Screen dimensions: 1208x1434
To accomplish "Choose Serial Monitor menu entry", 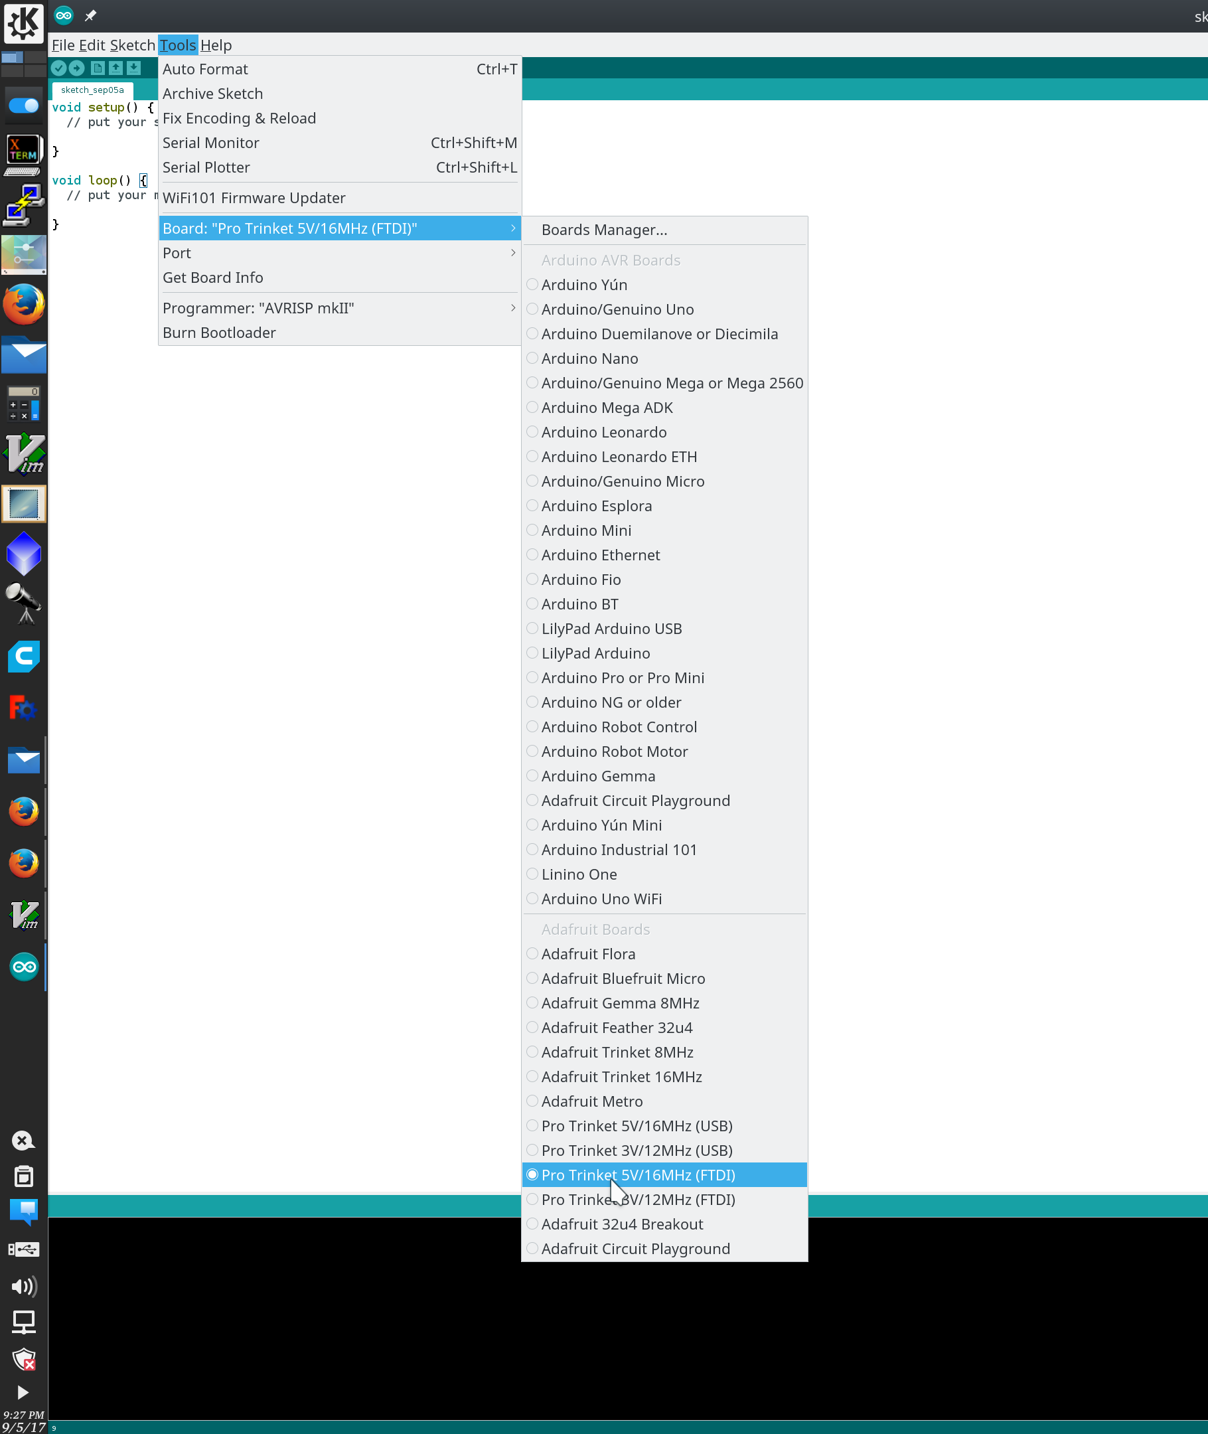I will point(340,143).
